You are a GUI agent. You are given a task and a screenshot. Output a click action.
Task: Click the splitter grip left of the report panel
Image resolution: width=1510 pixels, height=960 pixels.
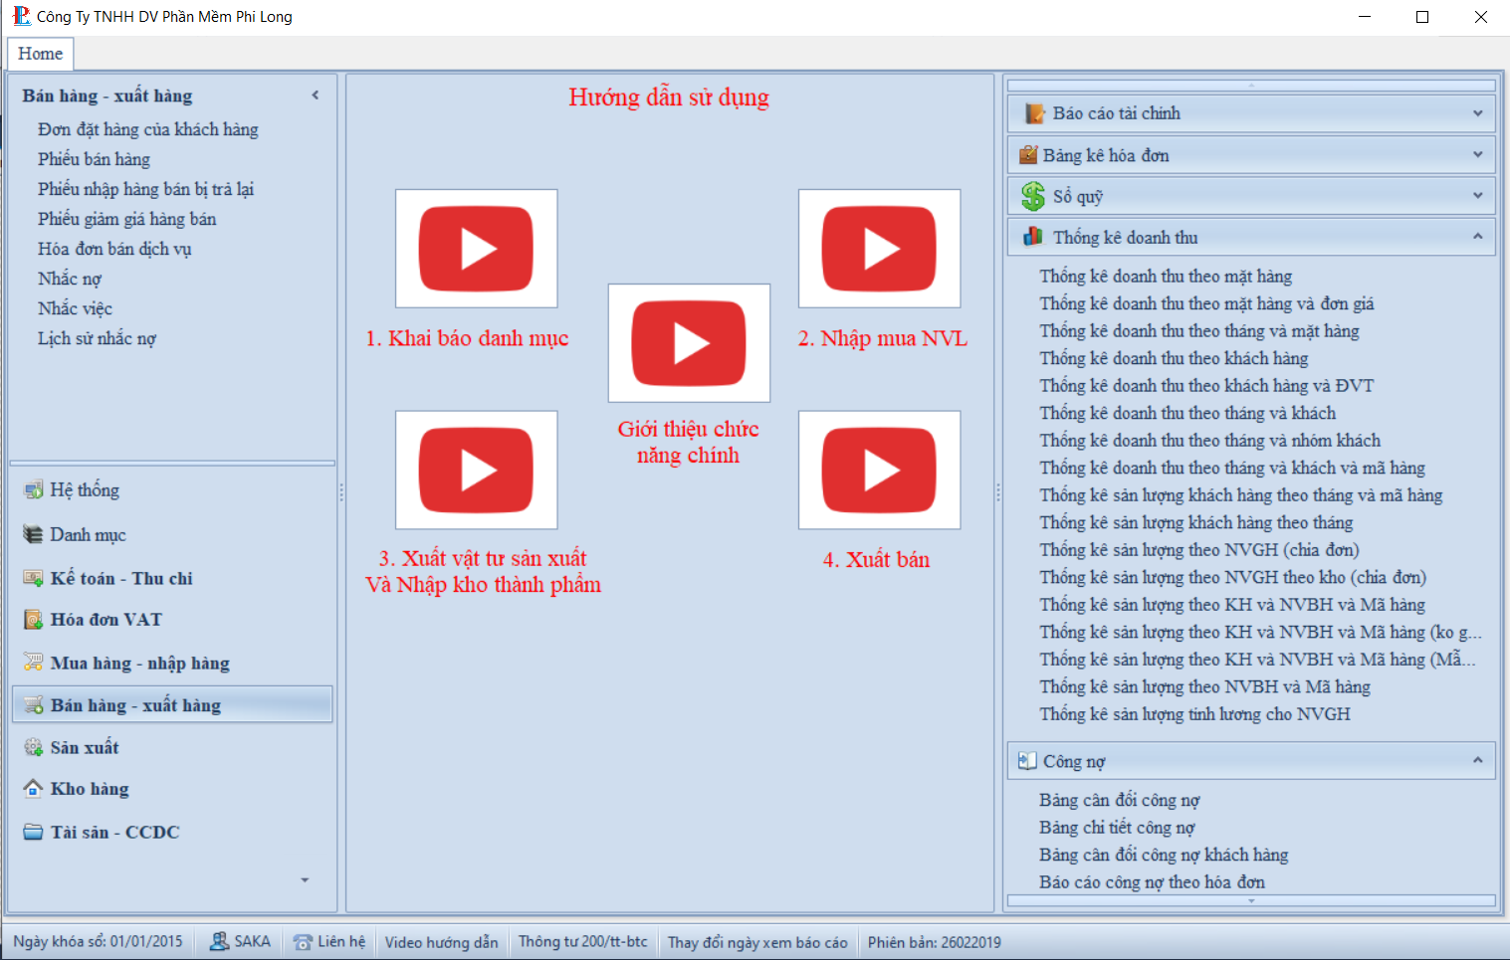998,492
